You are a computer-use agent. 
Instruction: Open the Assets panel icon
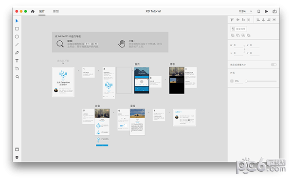[17, 149]
